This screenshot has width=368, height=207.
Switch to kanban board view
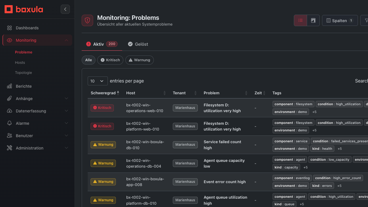(x=313, y=20)
